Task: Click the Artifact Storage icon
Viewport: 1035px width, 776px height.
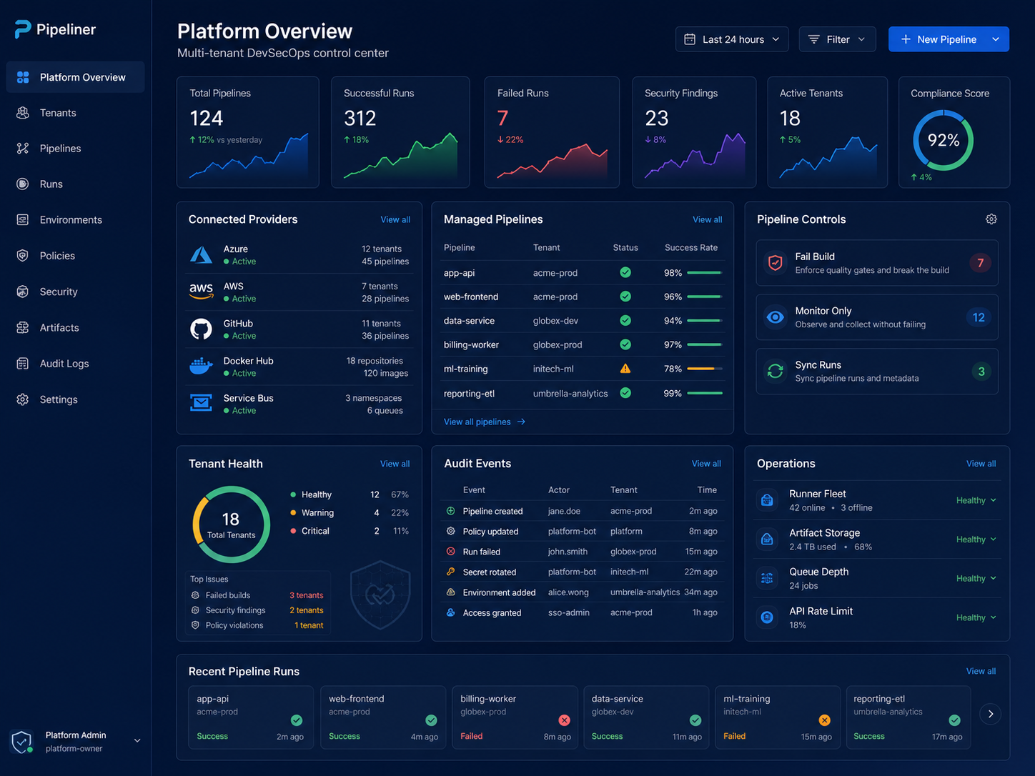Action: [x=767, y=539]
